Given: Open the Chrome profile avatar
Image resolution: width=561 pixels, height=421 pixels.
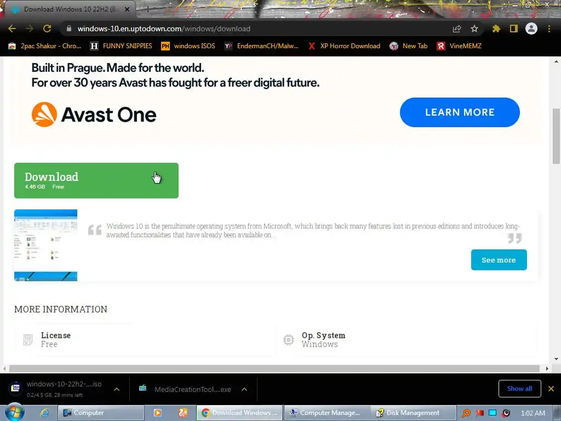Looking at the screenshot, I should pos(531,29).
